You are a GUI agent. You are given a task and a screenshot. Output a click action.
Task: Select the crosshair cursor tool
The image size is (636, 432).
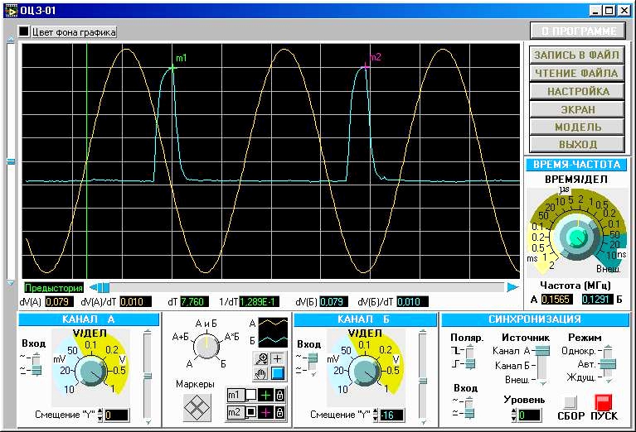pyautogui.click(x=278, y=358)
